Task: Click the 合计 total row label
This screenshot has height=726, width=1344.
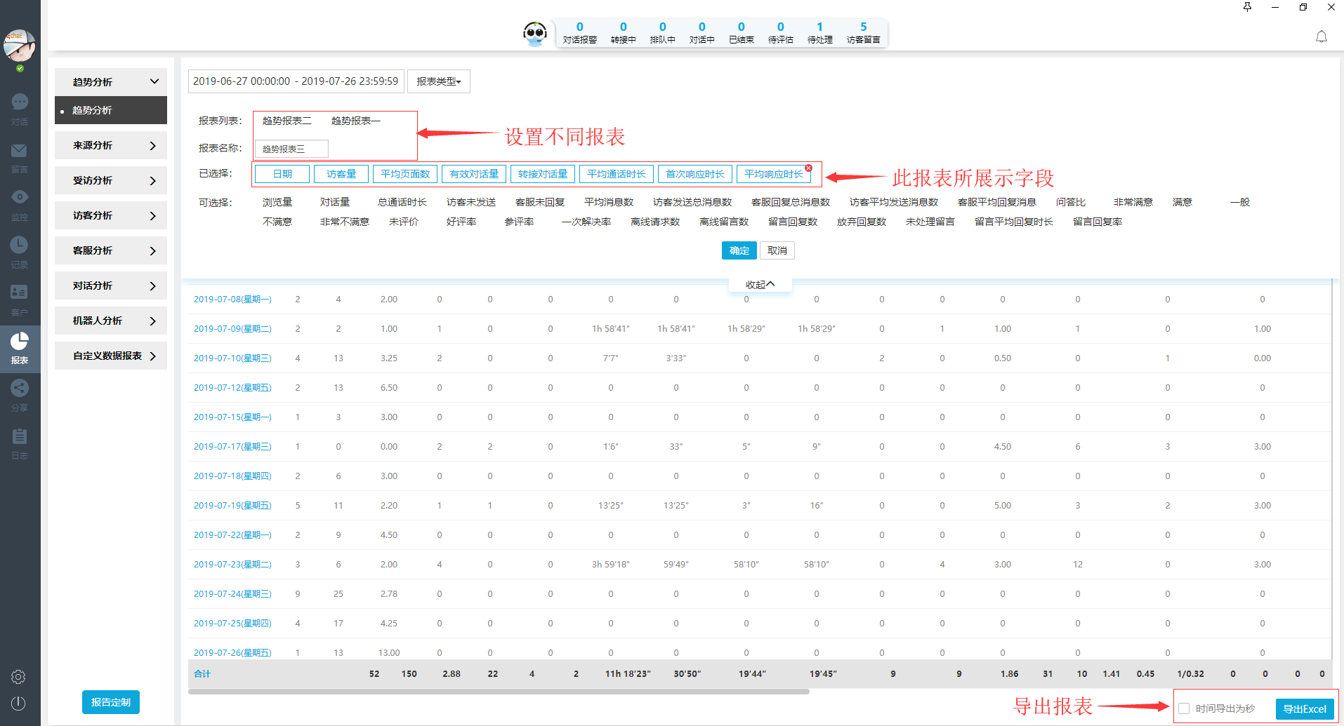Action: coord(202,673)
